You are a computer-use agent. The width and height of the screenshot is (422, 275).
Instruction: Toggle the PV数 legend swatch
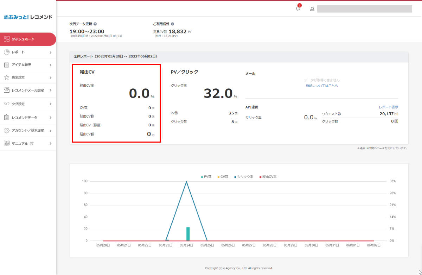click(202, 177)
